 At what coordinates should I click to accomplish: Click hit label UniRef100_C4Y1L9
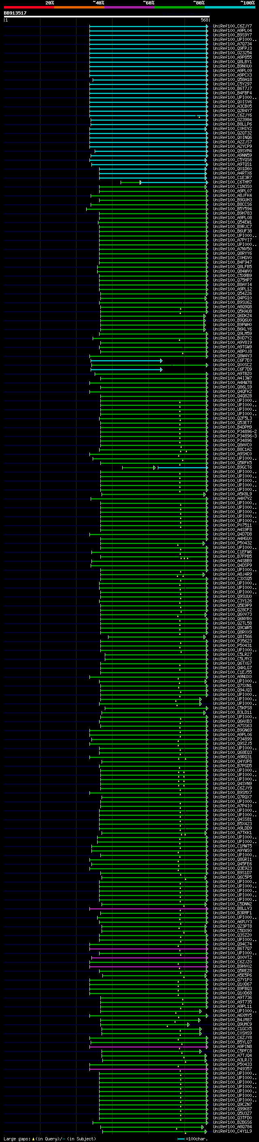[232, 1131]
